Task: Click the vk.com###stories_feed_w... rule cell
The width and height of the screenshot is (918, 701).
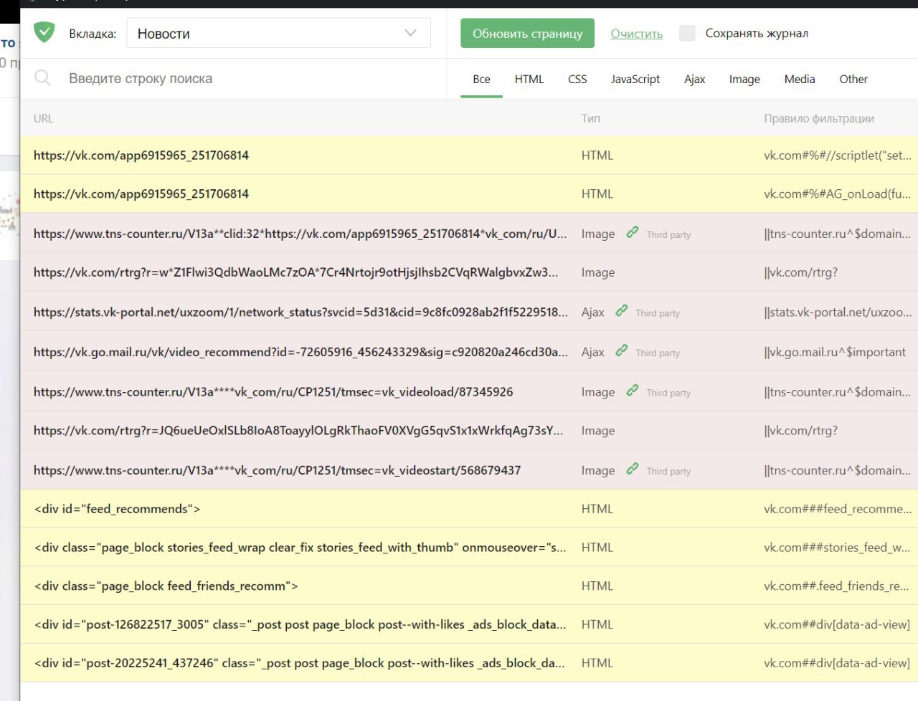Action: [x=837, y=548]
